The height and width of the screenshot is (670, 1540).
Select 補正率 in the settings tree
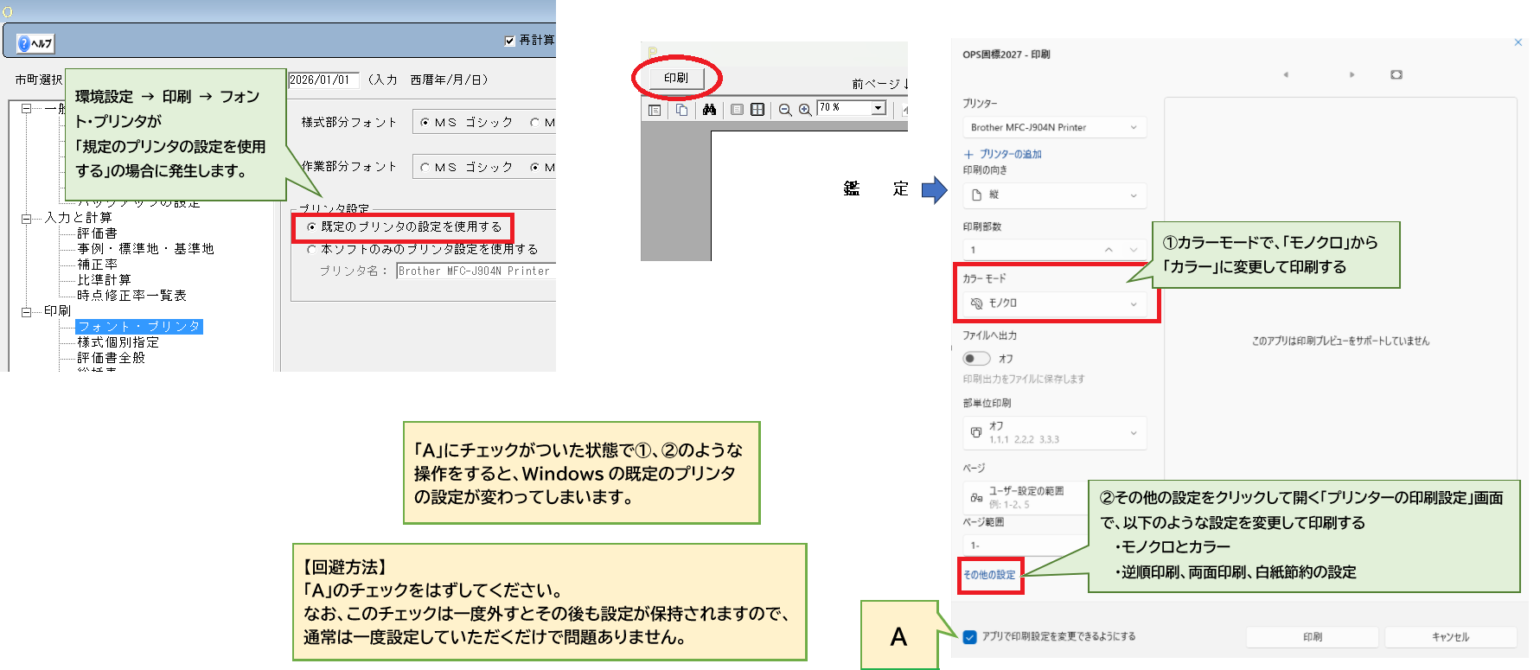pos(97,265)
